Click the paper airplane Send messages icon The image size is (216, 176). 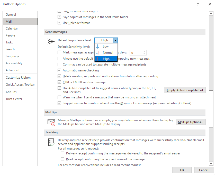tap(51, 42)
